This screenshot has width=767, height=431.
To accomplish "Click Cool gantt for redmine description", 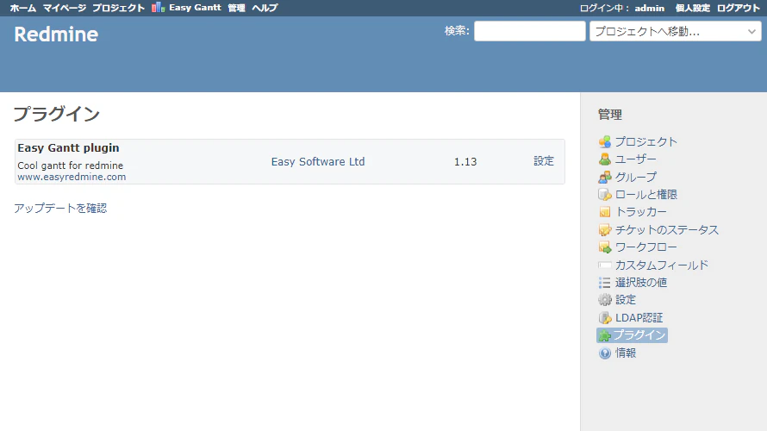I will click(x=71, y=166).
